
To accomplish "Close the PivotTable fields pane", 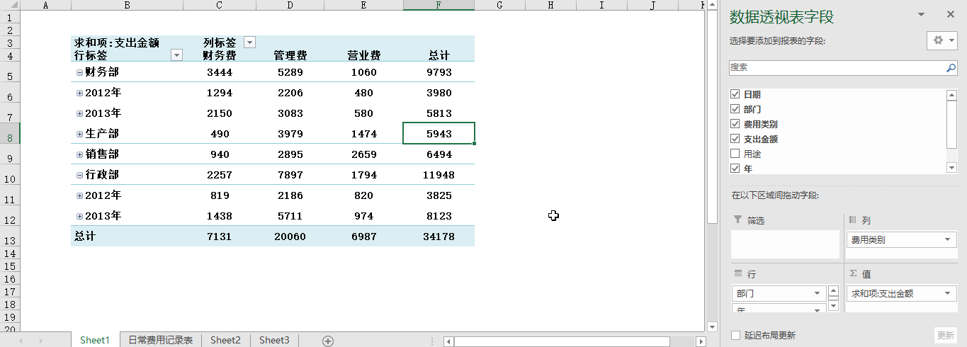I will (951, 14).
